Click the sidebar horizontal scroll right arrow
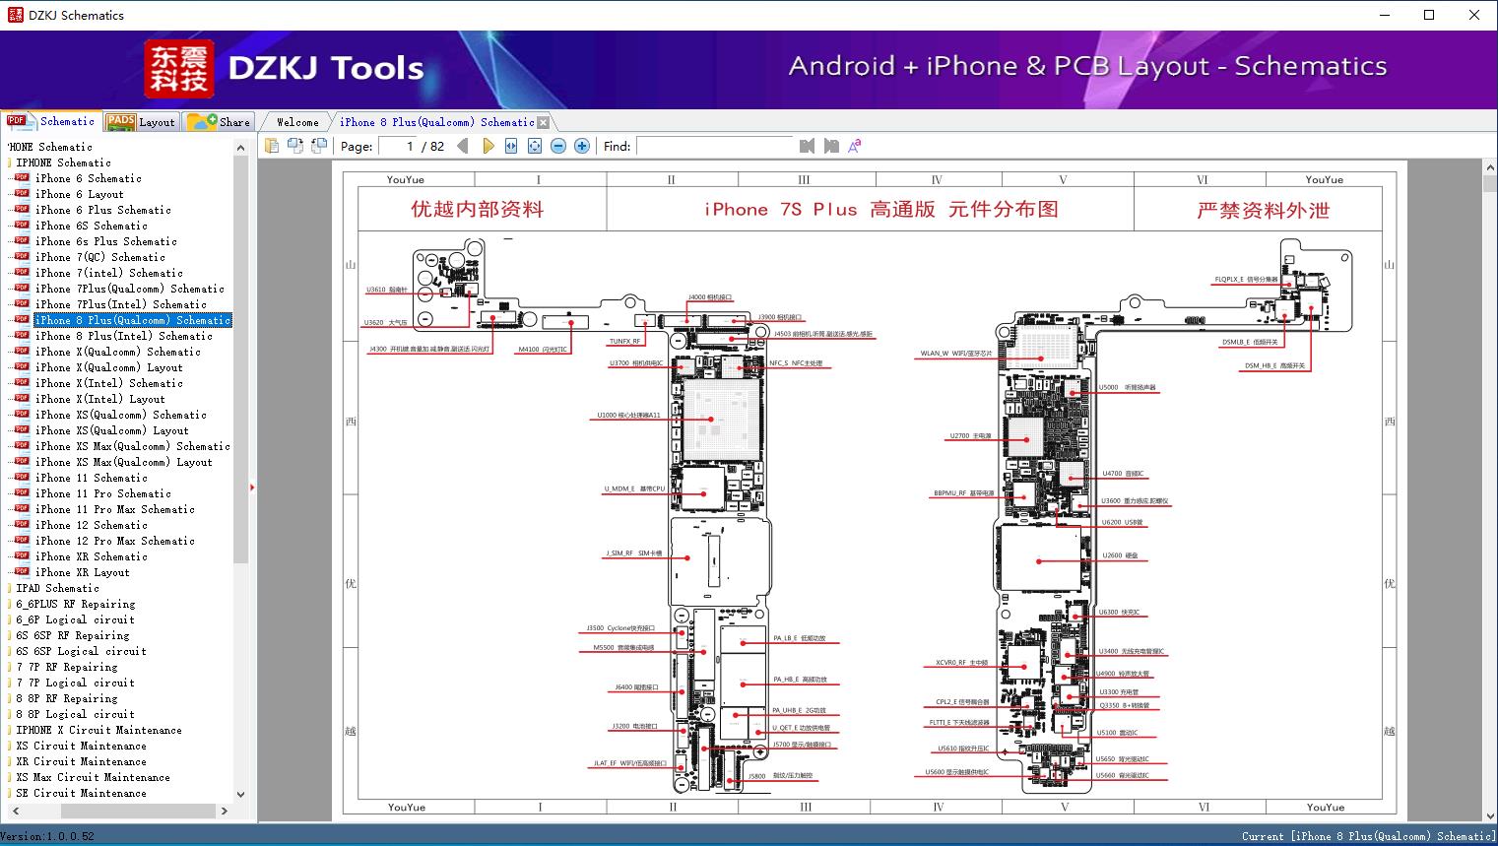This screenshot has width=1498, height=846. 224,811
